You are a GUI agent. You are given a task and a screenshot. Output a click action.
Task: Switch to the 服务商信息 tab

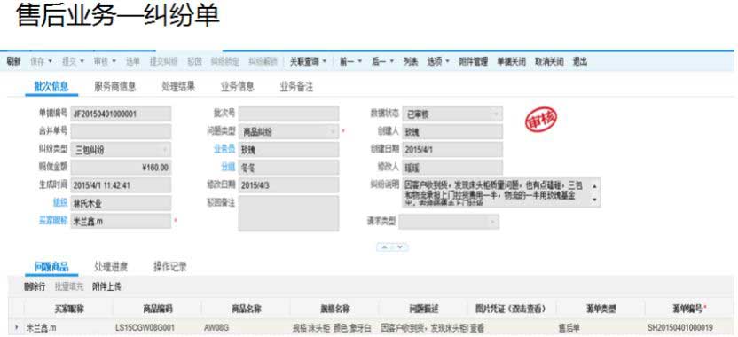tap(114, 87)
